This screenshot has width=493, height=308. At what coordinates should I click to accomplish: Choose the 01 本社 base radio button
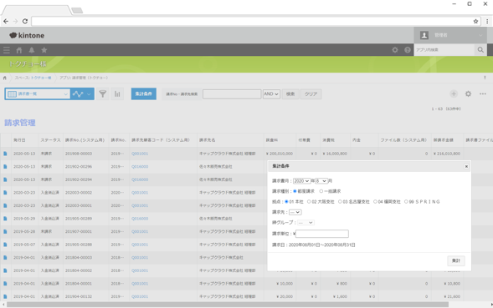coord(286,202)
